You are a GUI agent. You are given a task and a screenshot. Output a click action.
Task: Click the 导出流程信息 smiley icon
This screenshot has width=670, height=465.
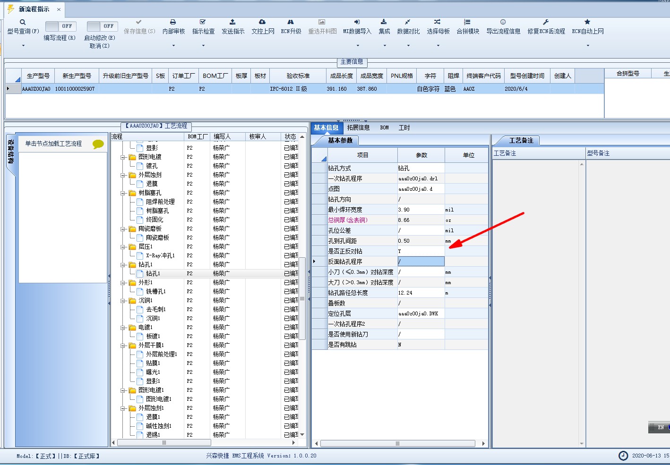point(503,22)
